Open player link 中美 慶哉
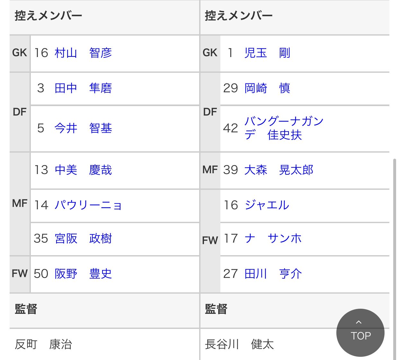 click(x=83, y=170)
